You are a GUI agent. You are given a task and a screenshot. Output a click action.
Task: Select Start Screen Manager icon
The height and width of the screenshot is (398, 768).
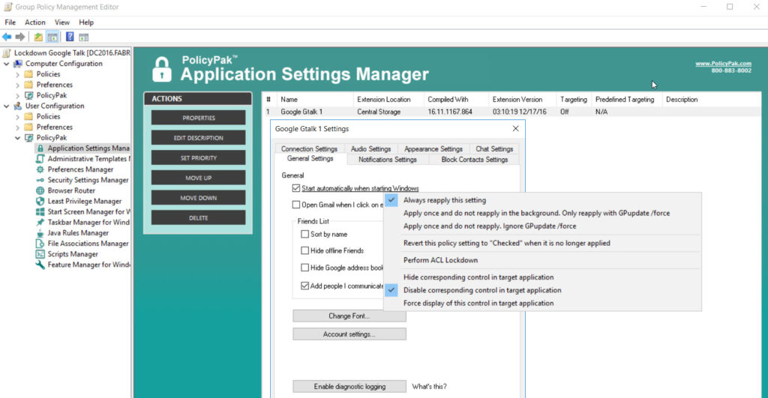pos(40,212)
